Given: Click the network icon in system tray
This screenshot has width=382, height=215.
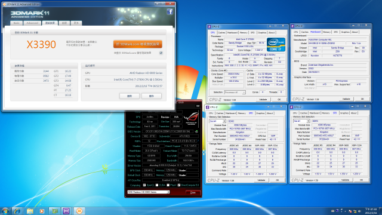Looking at the screenshot, I should click(x=355, y=211).
